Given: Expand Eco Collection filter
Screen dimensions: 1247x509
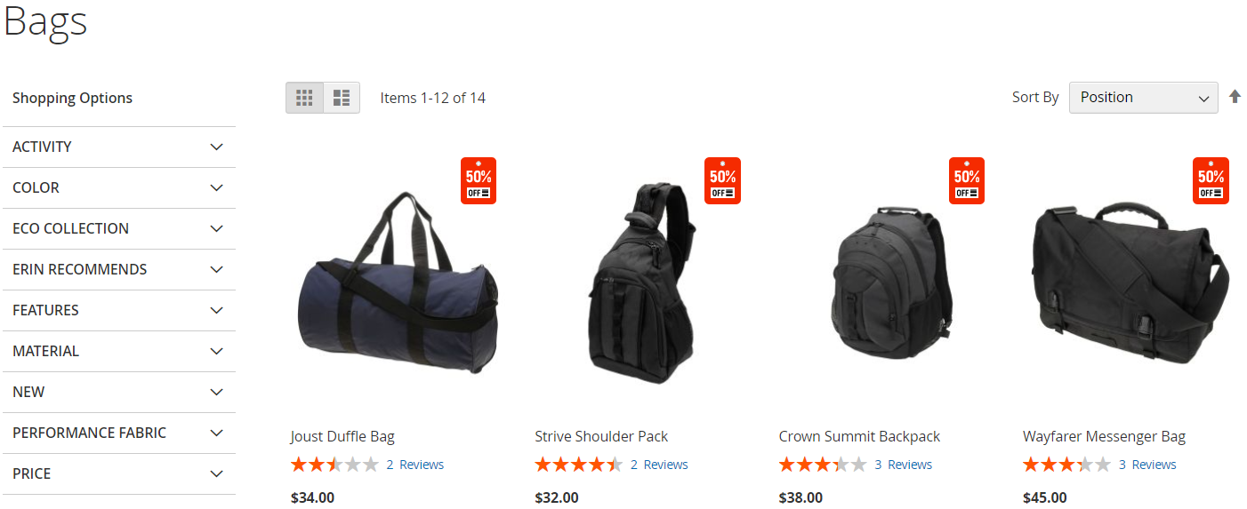Looking at the screenshot, I should coord(119,228).
